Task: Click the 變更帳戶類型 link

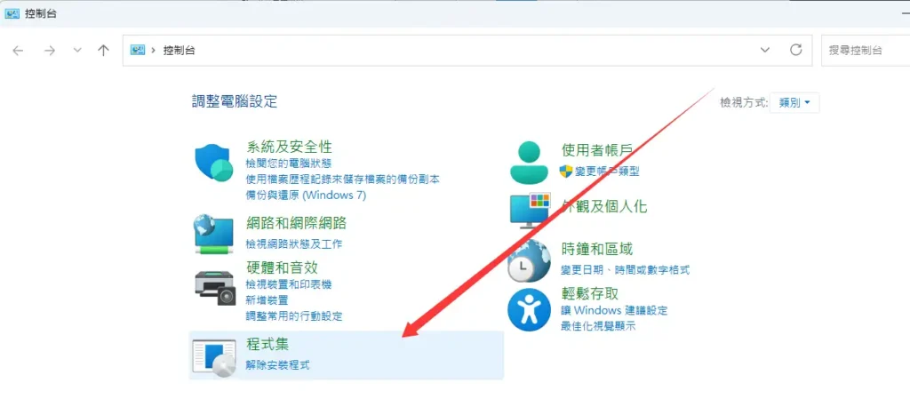Action: pyautogui.click(x=607, y=172)
